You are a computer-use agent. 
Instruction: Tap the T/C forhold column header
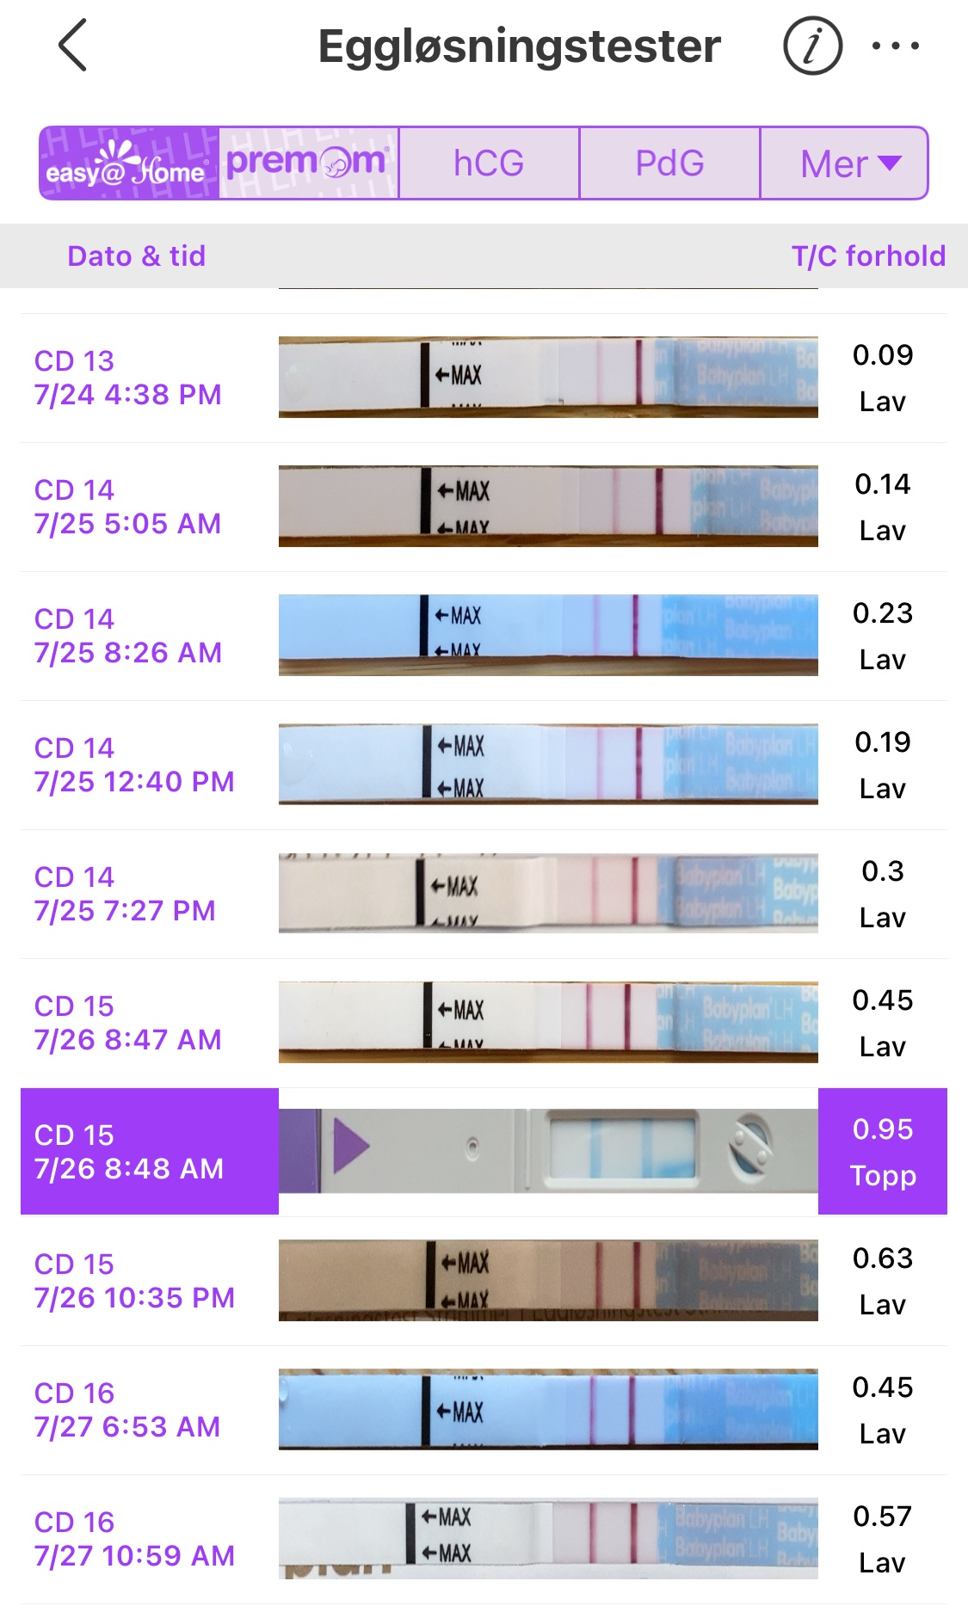[x=867, y=256]
